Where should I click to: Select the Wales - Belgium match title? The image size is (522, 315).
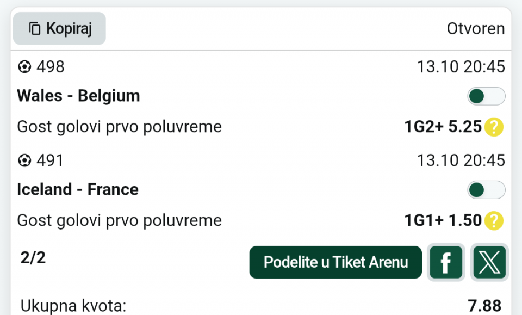79,96
